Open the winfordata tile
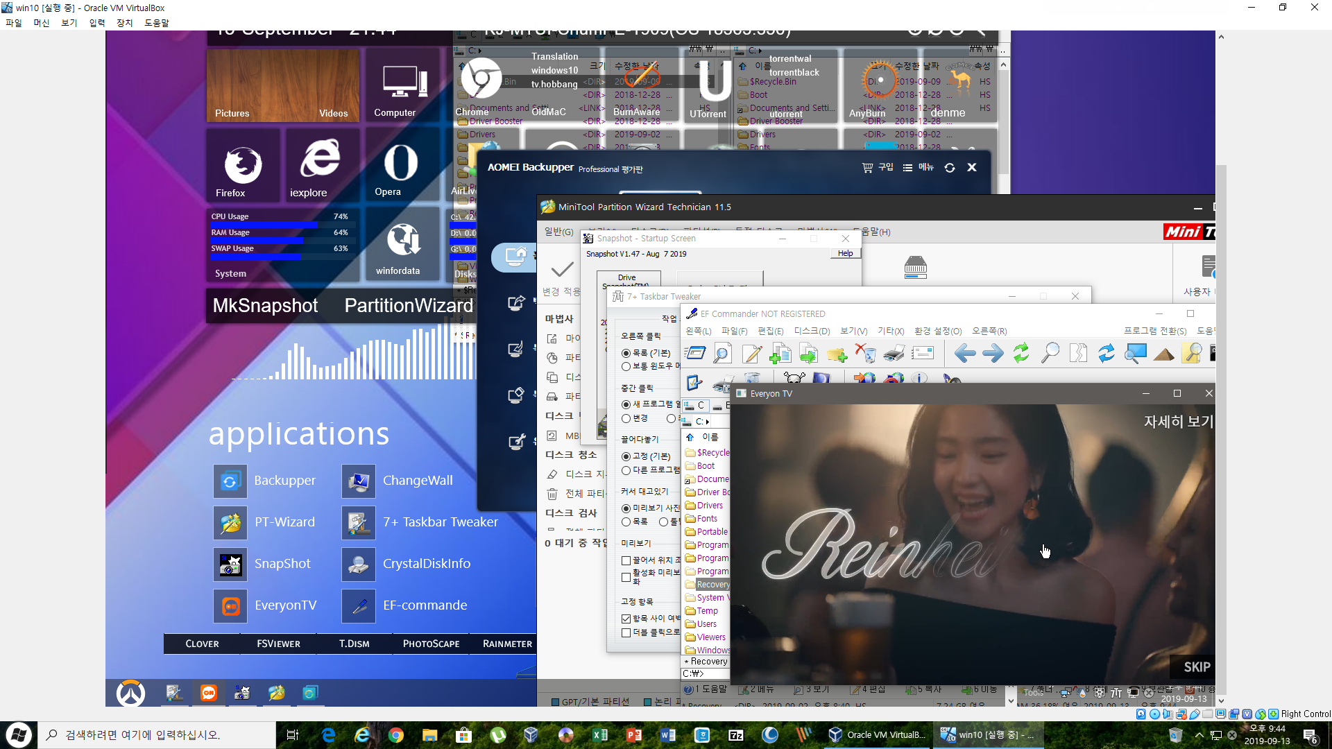Screen dimensions: 1332x749 tap(403, 243)
